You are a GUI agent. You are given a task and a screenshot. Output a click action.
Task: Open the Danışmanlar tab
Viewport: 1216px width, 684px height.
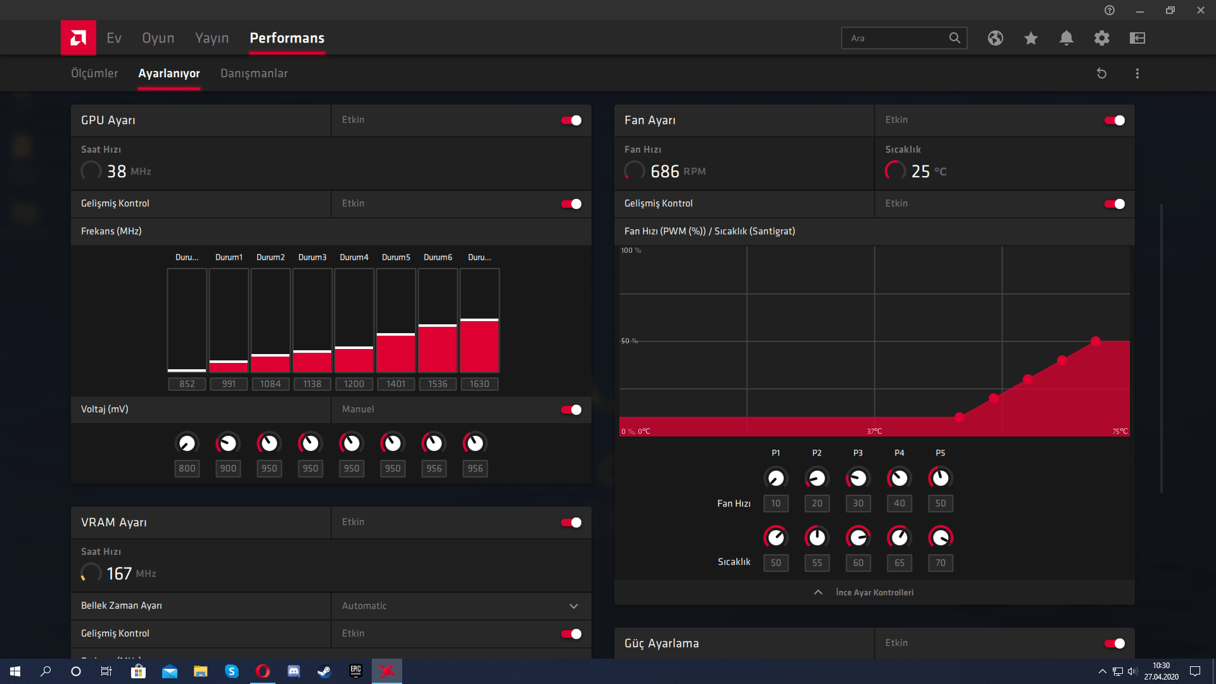pyautogui.click(x=254, y=73)
